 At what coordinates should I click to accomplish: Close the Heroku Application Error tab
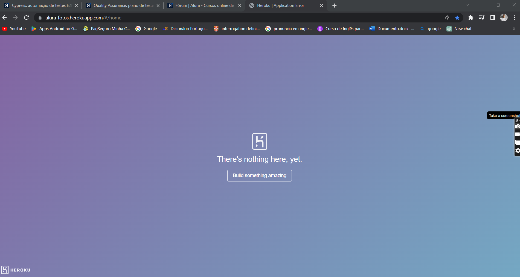click(x=321, y=5)
